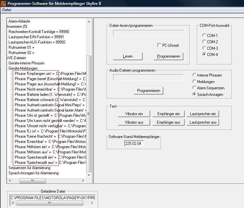Choose the Sprach-Ansagen audio option

point(194,94)
